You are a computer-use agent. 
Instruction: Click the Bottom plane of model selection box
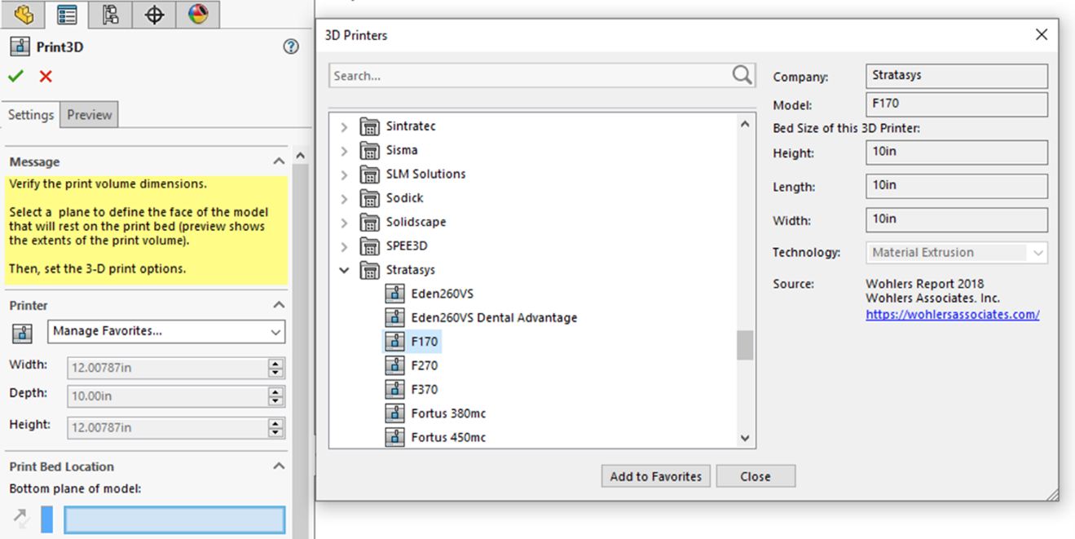(174, 519)
